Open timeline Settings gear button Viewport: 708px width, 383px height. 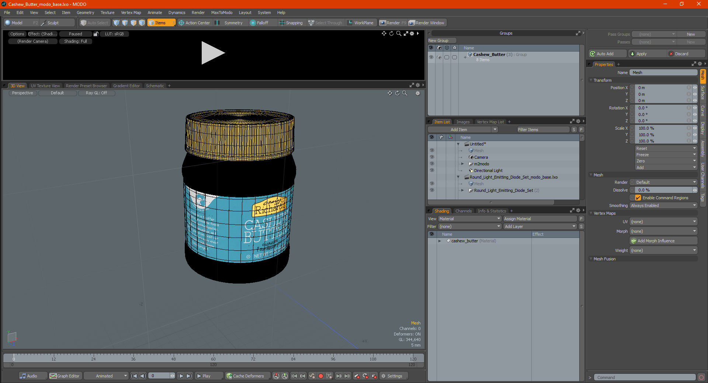(x=394, y=376)
